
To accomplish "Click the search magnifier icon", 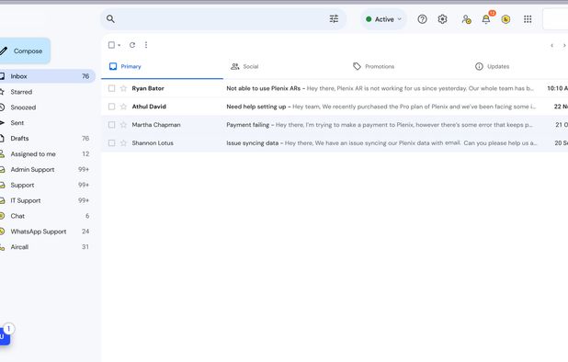I will (x=110, y=18).
